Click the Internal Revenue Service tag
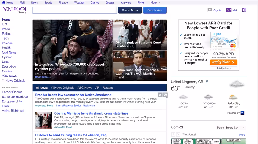This screenshot has width=258, height=144. [69, 105]
